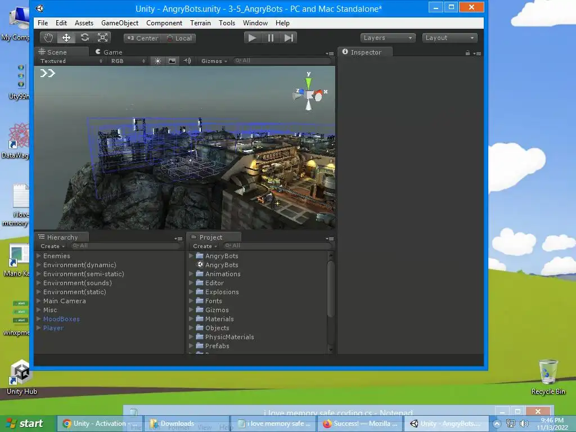The width and height of the screenshot is (576, 432).
Task: Open the Layers dropdown
Action: click(388, 38)
